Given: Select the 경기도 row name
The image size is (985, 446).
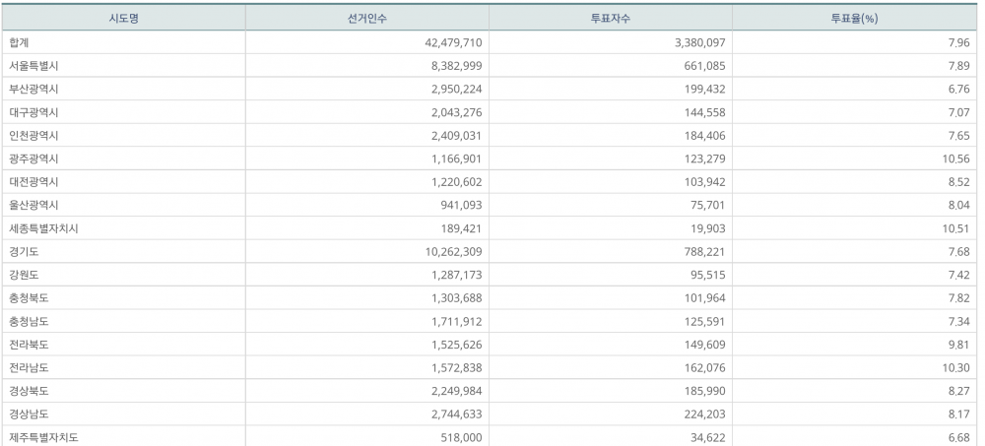Looking at the screenshot, I should [24, 251].
